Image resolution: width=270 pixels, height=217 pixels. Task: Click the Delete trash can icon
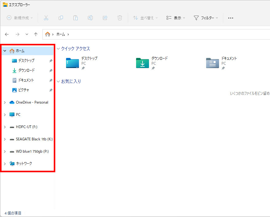[x=120, y=18]
